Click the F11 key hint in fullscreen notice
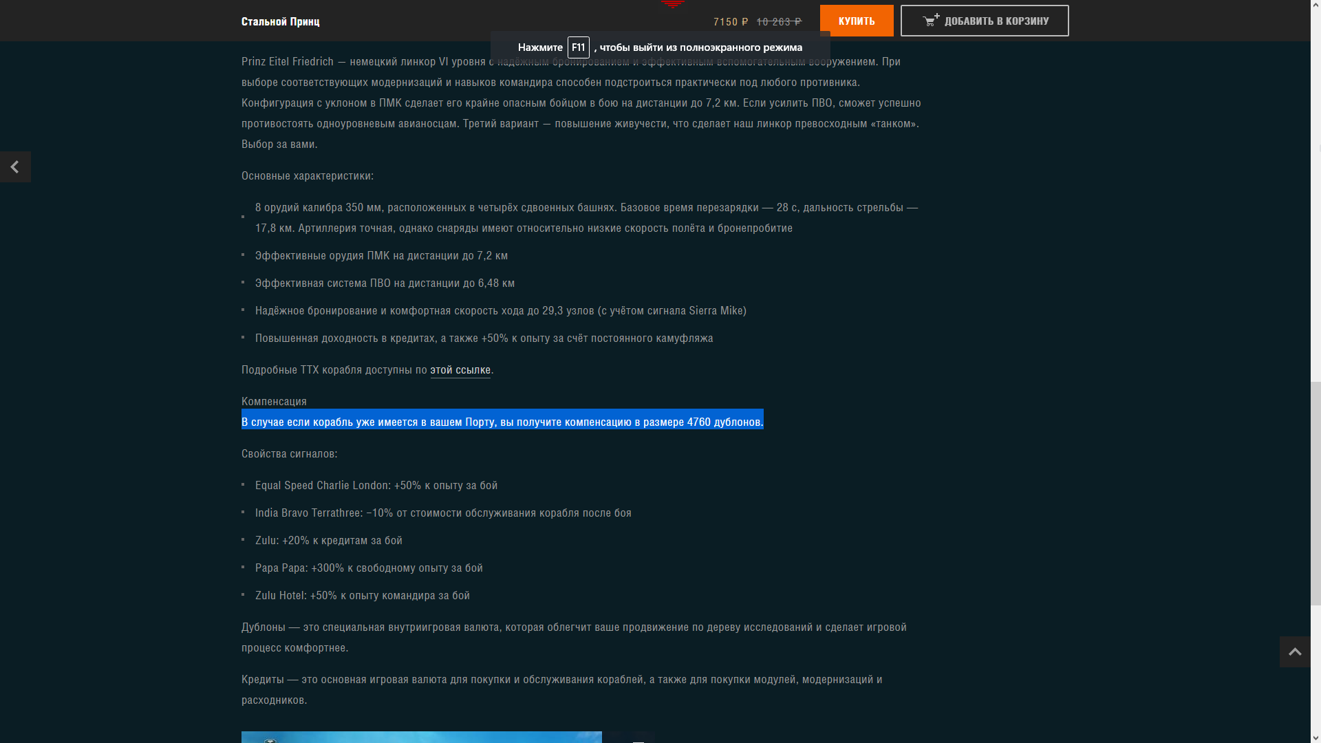The width and height of the screenshot is (1321, 743). pyautogui.click(x=578, y=47)
